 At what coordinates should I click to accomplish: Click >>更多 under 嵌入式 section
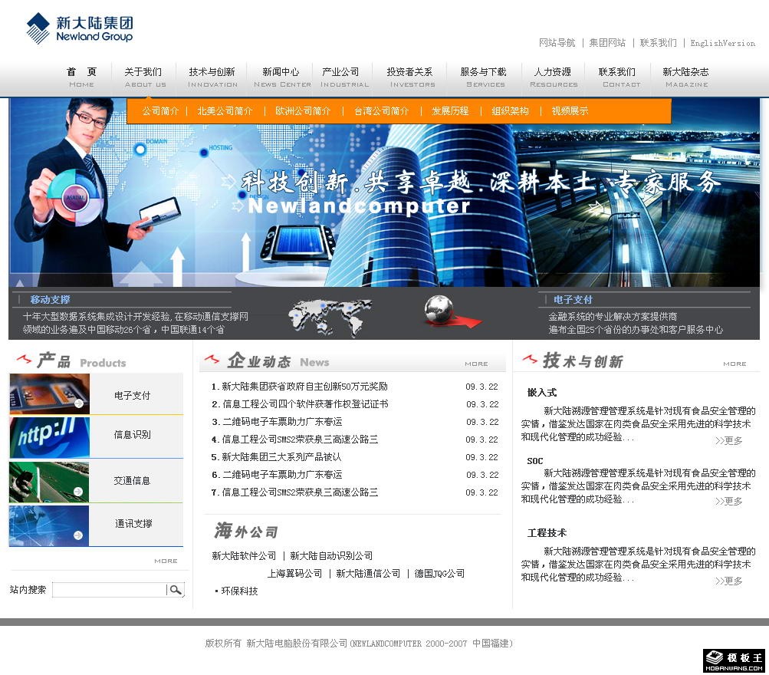[x=728, y=440]
